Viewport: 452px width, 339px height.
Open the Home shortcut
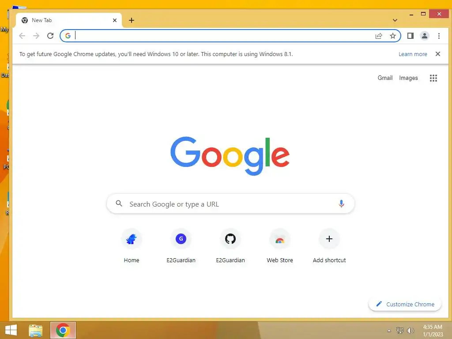(x=132, y=246)
